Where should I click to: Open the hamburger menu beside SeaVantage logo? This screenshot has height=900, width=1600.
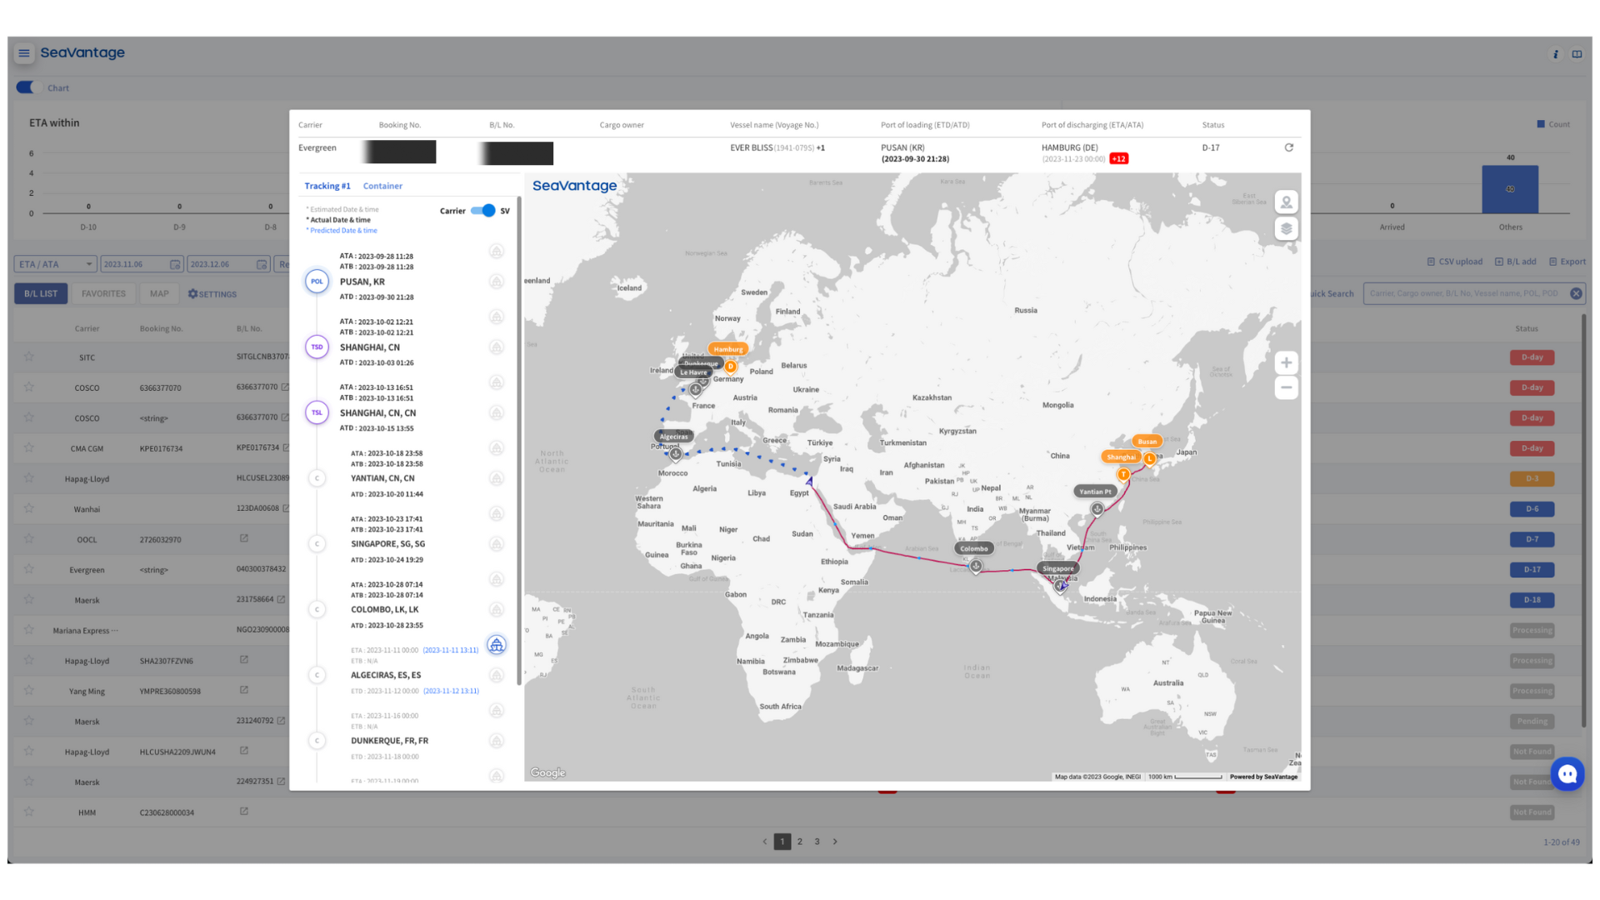24,52
